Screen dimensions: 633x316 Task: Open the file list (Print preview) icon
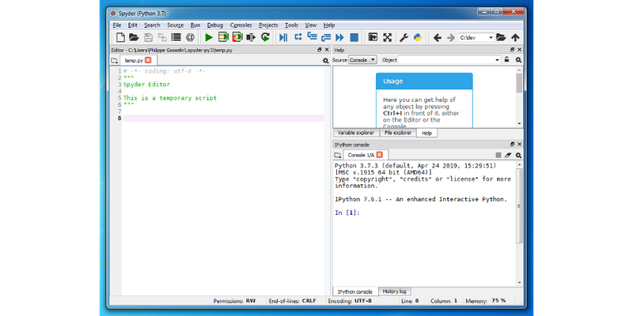(176, 37)
